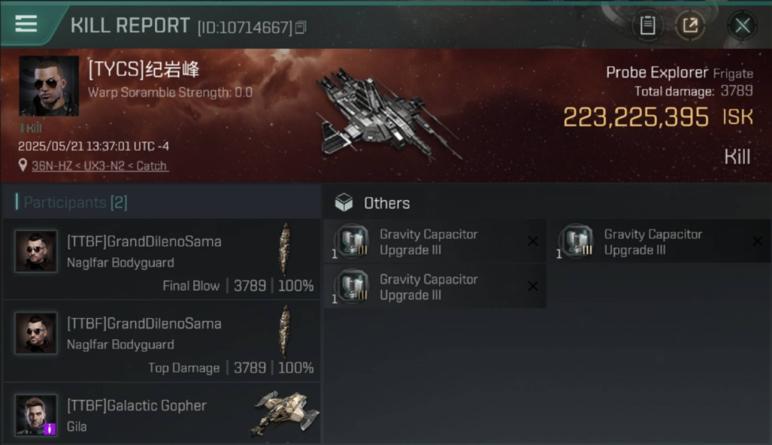The width and height of the screenshot is (772, 445).
Task: Open the victim pilot portrait
Action: click(x=49, y=85)
